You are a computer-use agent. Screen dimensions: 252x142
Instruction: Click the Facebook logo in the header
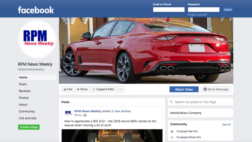tap(36, 10)
